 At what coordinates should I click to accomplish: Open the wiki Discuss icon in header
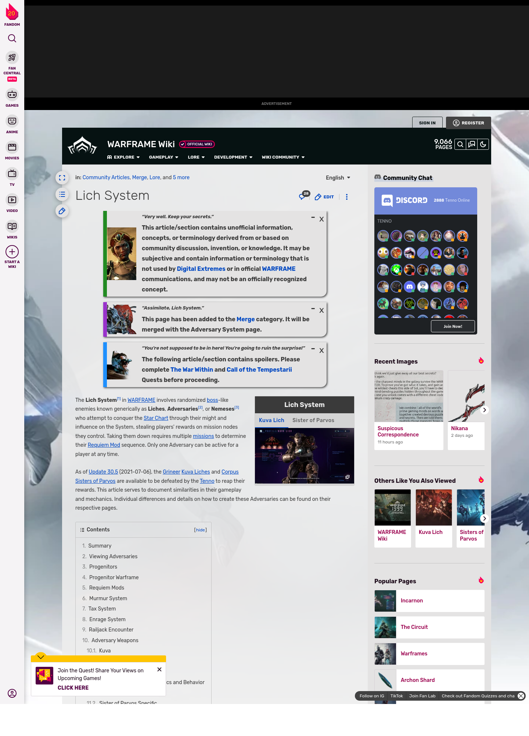tap(472, 144)
